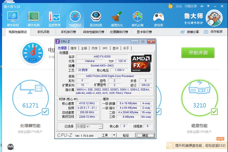228x152 pixels.
Task: Click the 提升机械硬盘性能 banner link
Action: point(200,145)
